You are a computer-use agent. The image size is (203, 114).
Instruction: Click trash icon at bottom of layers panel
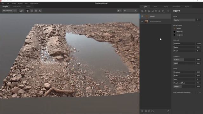click(168, 111)
